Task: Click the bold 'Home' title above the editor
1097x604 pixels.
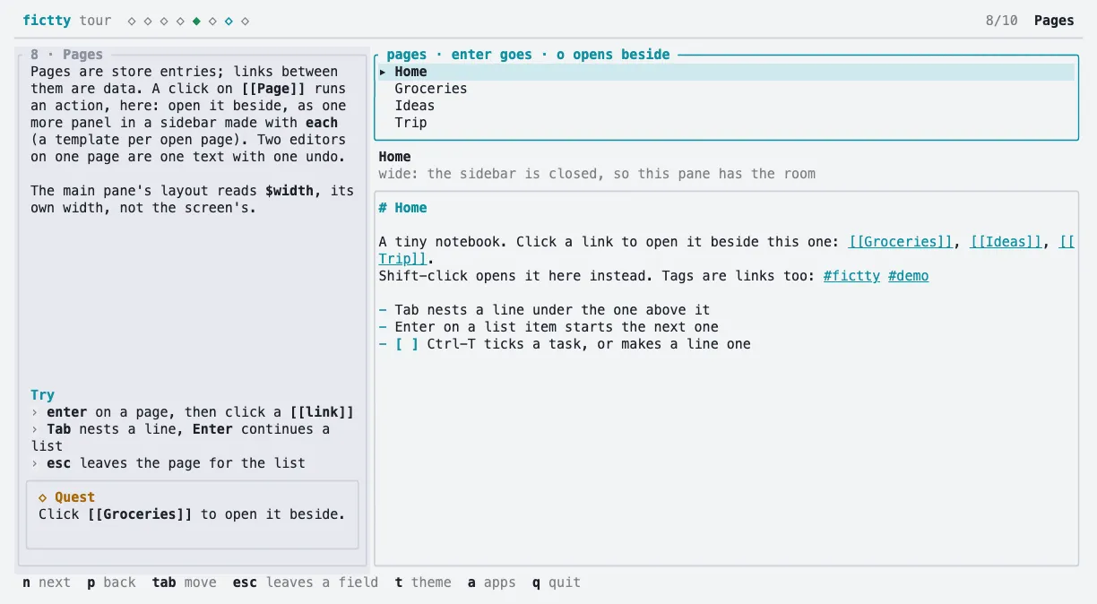Action: (394, 157)
